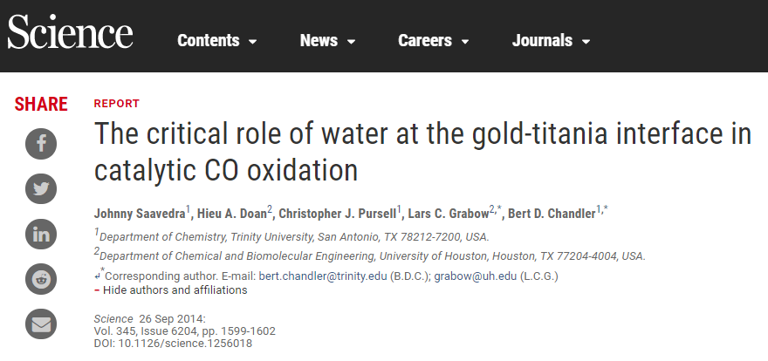Screen dimensions: 768x361
Task: Share article on LinkedIn
Action: (41, 235)
